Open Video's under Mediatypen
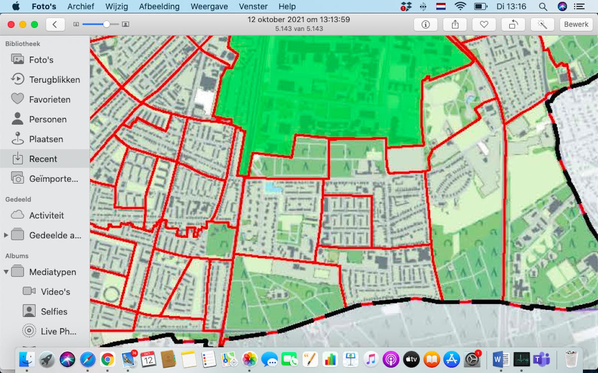Screen dimensions: 598x373 click(55, 292)
